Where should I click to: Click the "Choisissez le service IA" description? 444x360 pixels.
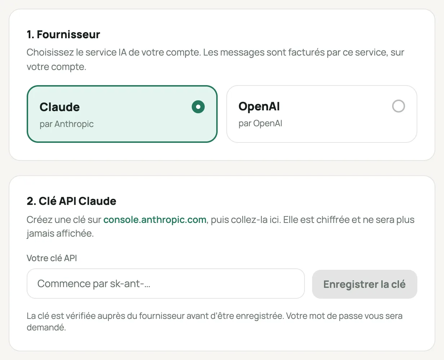pyautogui.click(x=216, y=60)
